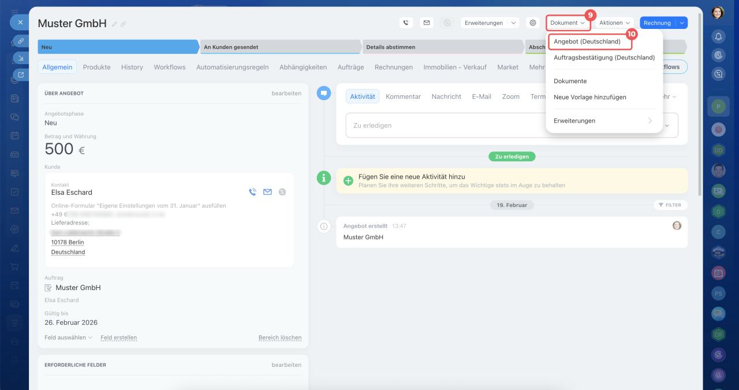Click the phone call icon in header
This screenshot has height=390, width=739.
(406, 23)
